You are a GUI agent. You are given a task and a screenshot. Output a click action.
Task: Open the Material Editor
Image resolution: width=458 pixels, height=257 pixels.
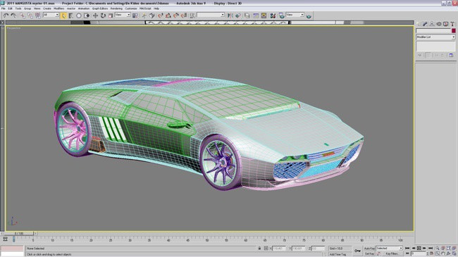tap(273, 15)
